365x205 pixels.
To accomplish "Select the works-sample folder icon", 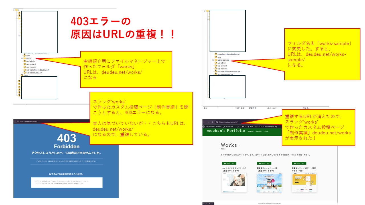I will [x=216, y=60].
